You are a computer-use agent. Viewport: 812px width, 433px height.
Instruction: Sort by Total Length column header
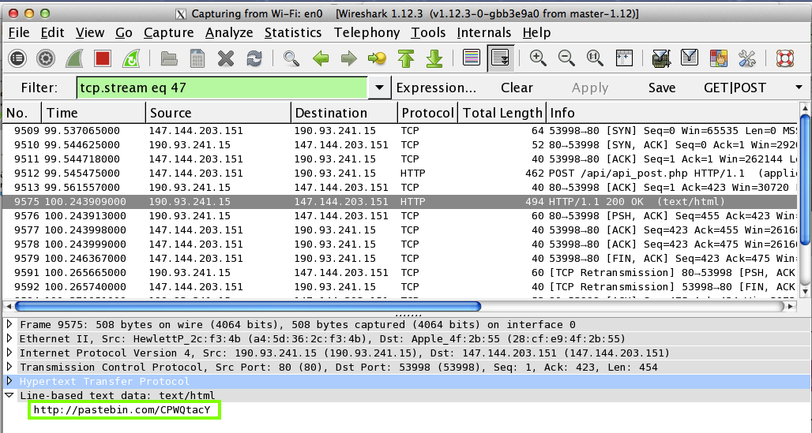(x=502, y=113)
